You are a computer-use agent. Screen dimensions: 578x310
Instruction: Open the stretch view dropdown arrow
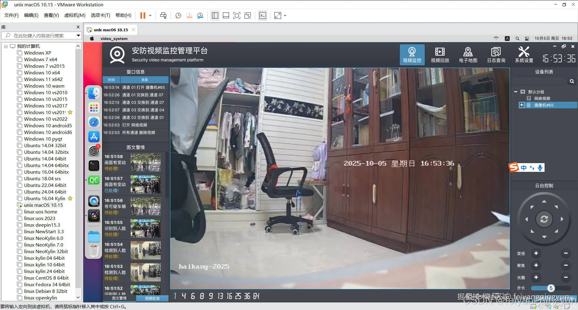coord(285,15)
